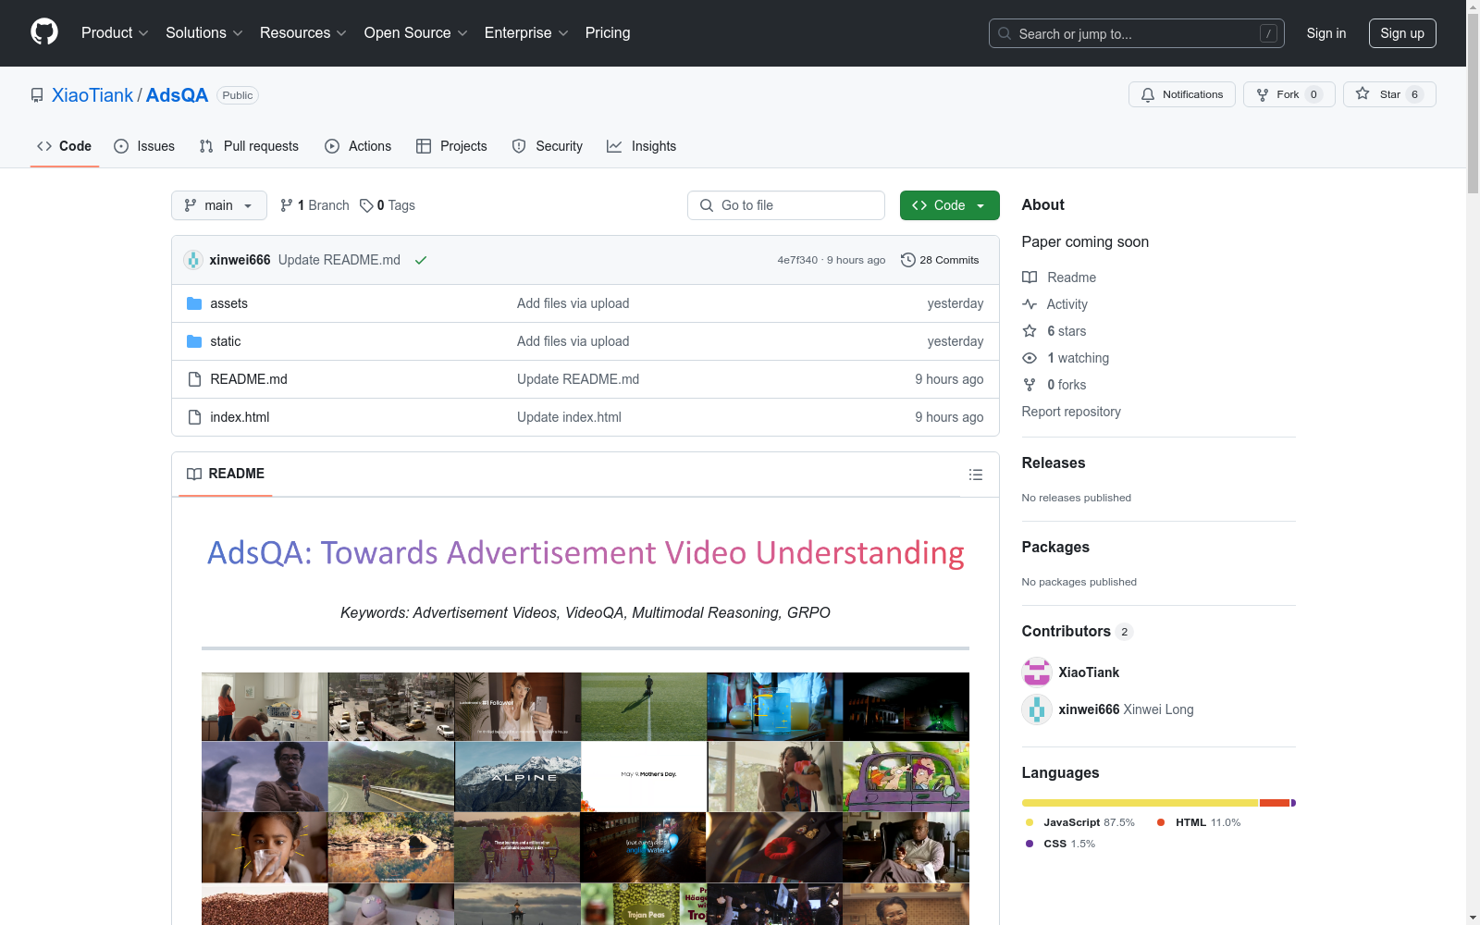Click the Sign in link

(1326, 33)
